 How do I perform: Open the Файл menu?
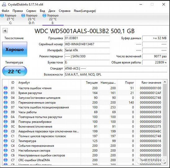(x=5, y=11)
